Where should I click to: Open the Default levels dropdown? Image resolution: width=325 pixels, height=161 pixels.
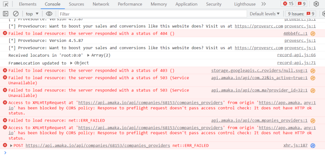pos(264,14)
